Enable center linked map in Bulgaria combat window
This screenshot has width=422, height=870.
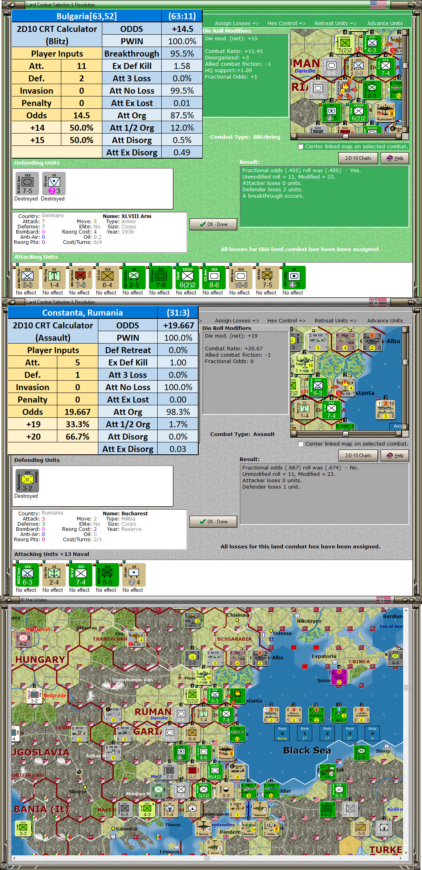(301, 146)
